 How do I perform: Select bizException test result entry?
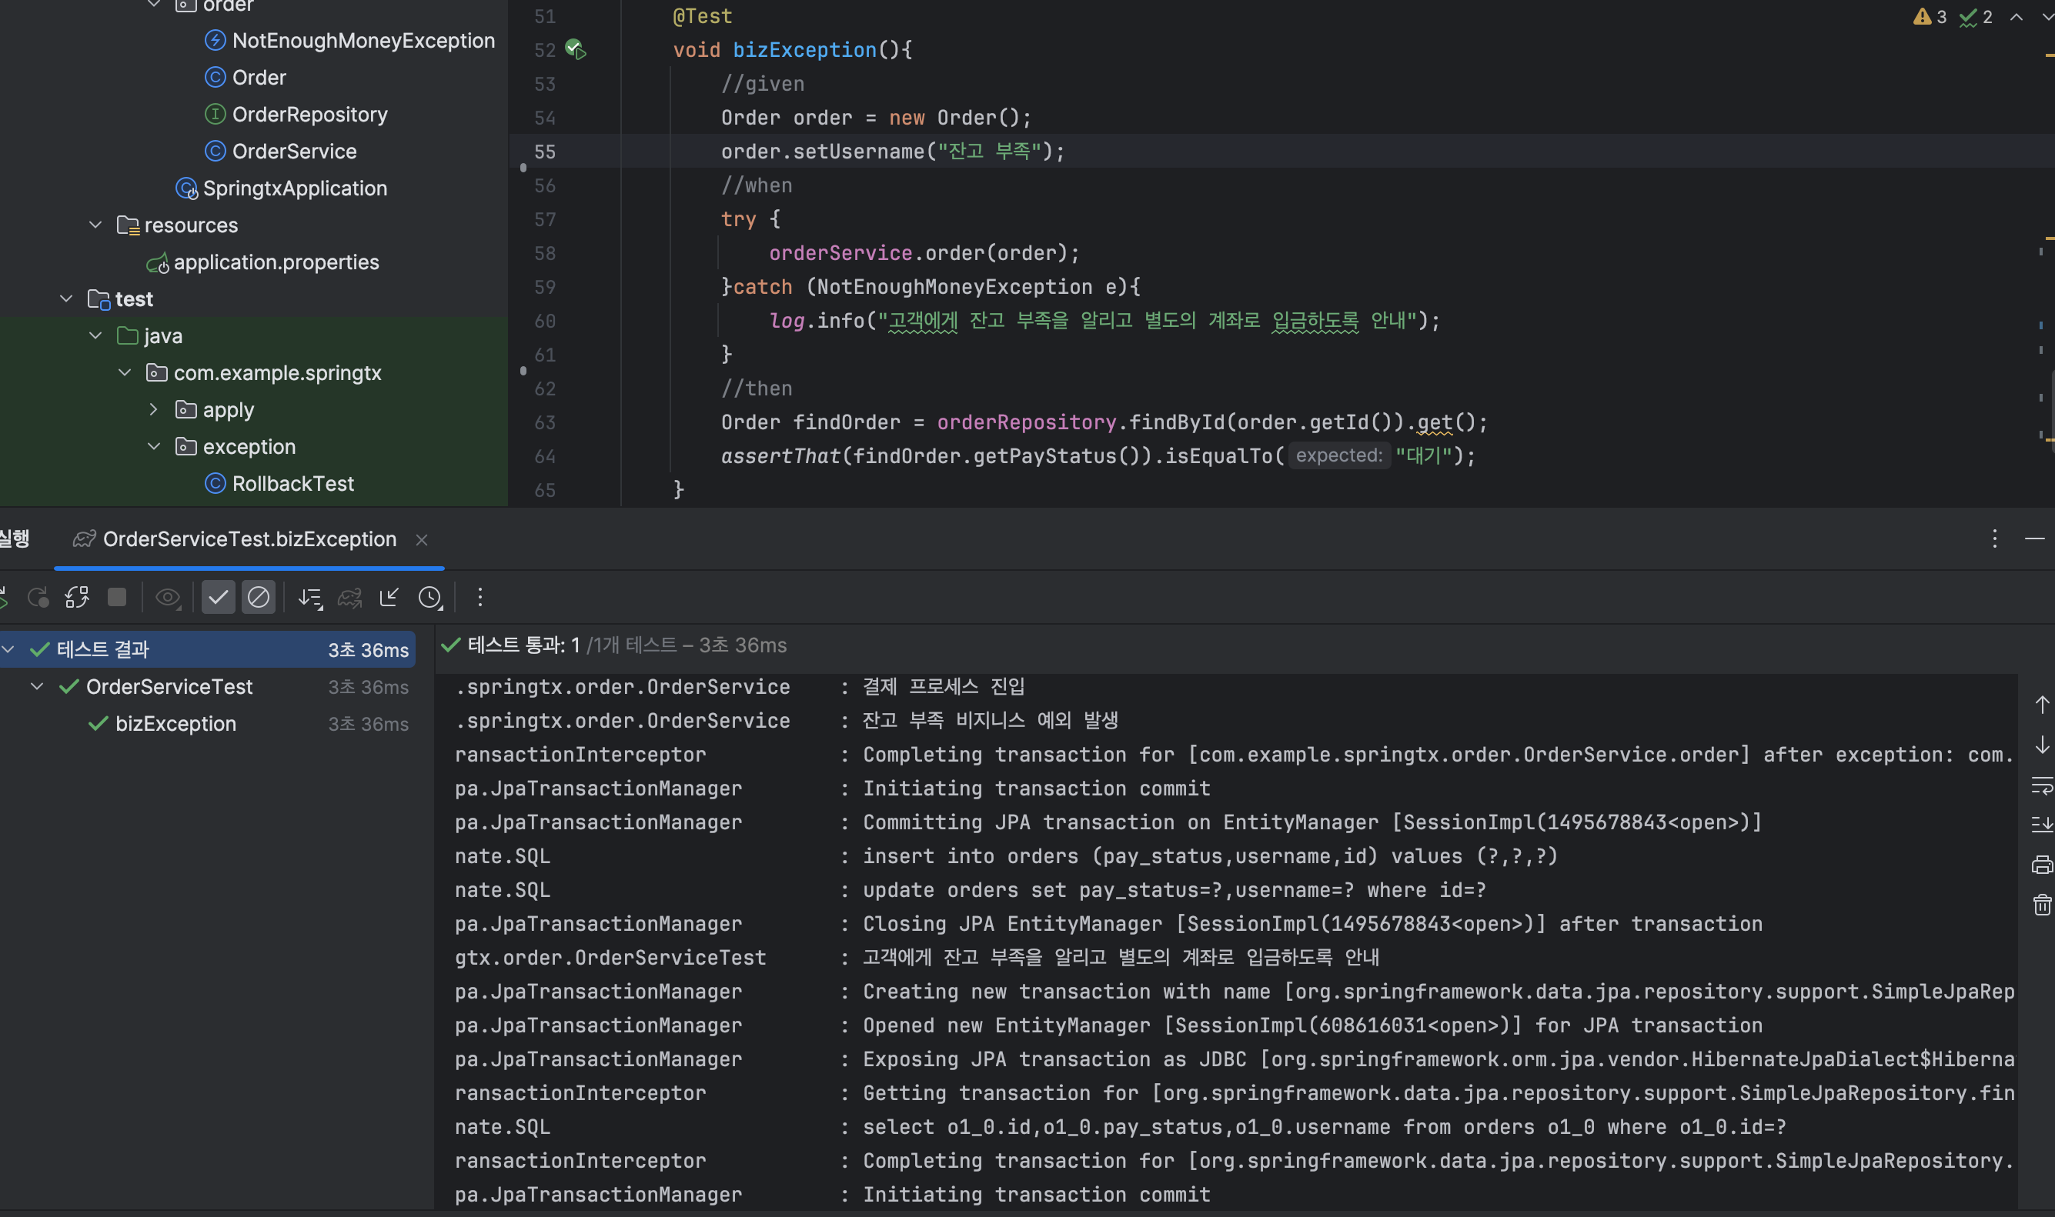[175, 723]
